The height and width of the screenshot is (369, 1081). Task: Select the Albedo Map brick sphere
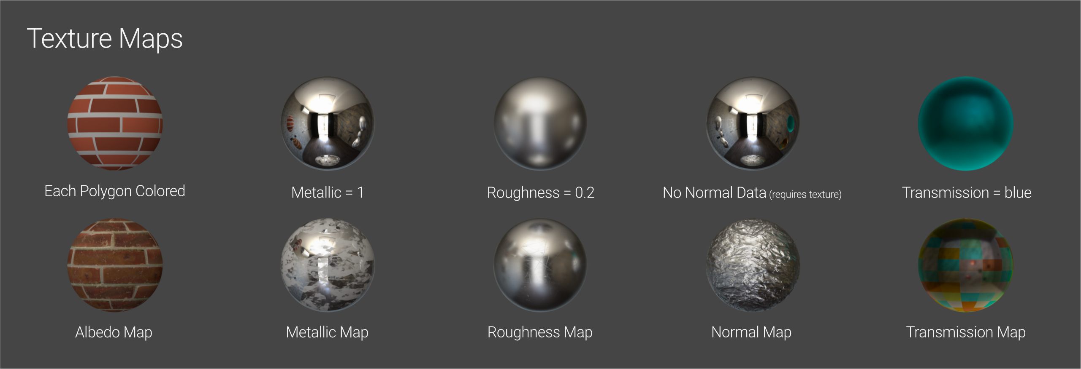click(x=115, y=265)
